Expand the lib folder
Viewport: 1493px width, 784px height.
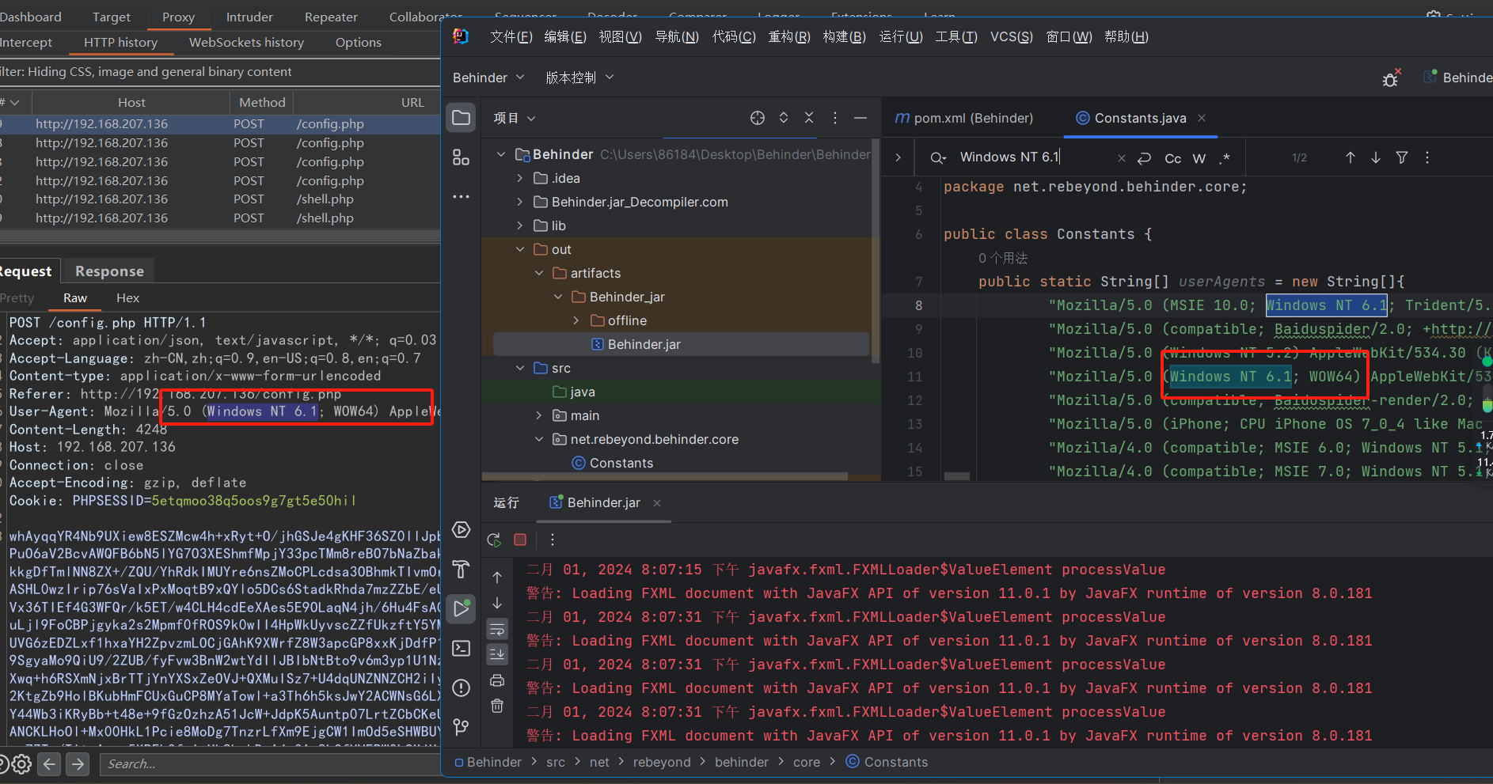(519, 225)
